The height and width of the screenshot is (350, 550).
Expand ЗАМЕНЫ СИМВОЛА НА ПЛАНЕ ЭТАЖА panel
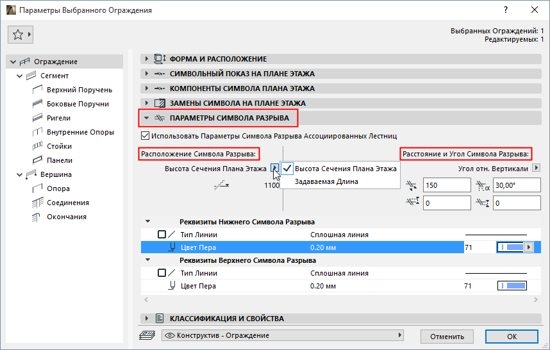[x=147, y=103]
